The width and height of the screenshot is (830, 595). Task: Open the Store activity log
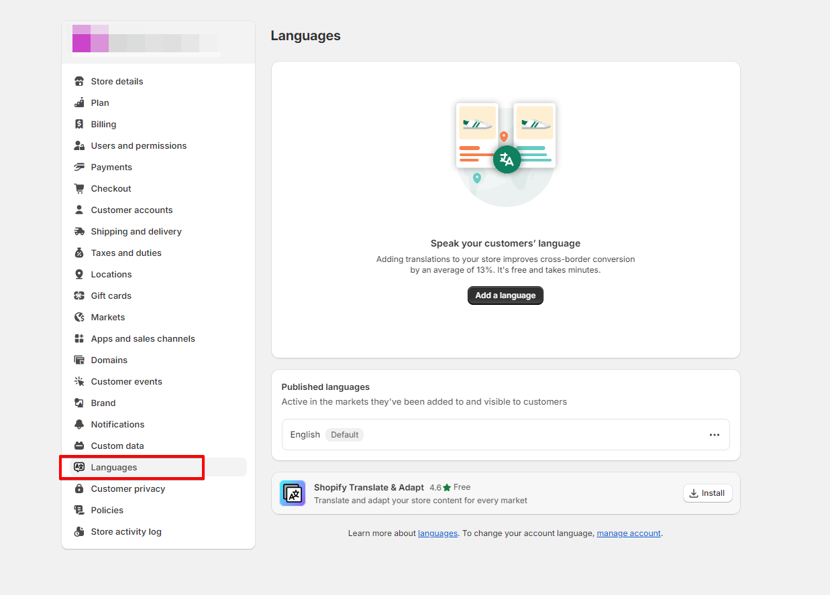(125, 531)
